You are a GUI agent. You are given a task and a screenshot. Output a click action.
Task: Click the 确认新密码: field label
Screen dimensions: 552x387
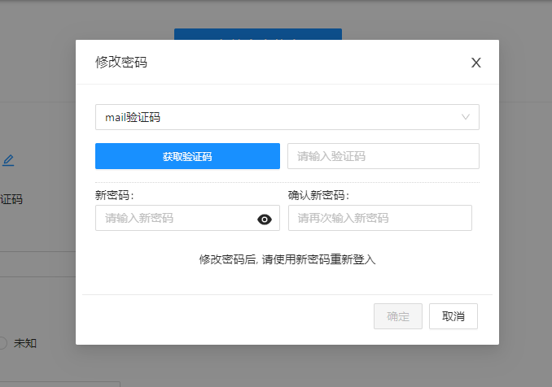pos(318,195)
